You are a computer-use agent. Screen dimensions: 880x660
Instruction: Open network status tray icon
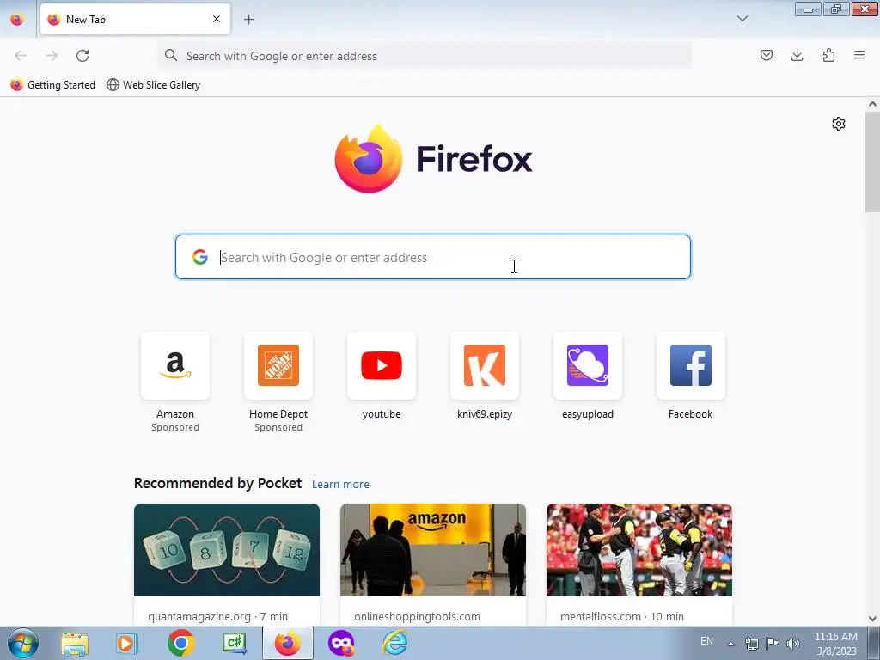[751, 644]
